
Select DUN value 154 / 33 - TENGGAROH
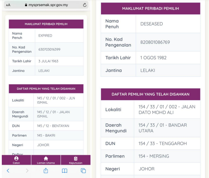pyautogui.click(x=163, y=144)
